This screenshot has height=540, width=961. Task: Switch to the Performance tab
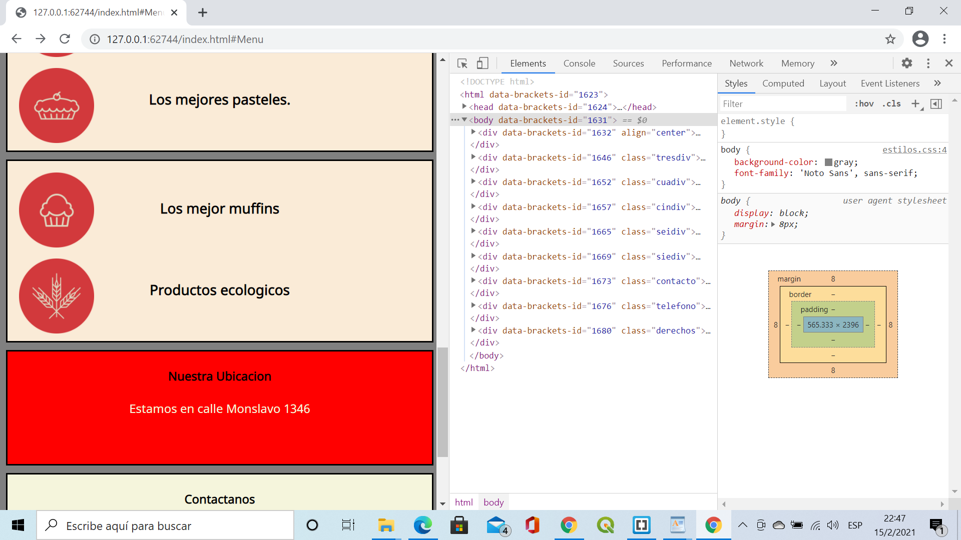[686, 63]
